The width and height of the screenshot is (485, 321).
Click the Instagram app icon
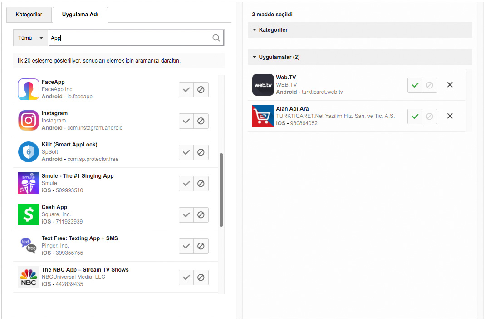click(29, 121)
